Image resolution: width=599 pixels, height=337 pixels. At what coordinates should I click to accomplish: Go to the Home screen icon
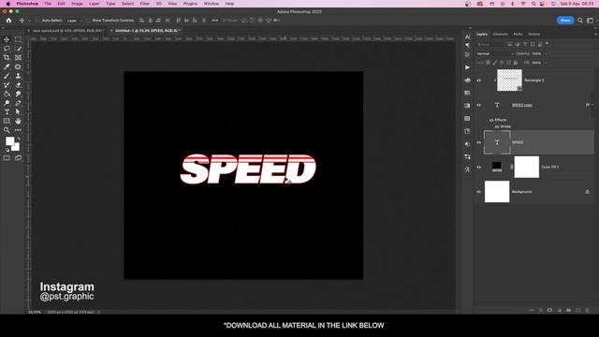coord(8,21)
